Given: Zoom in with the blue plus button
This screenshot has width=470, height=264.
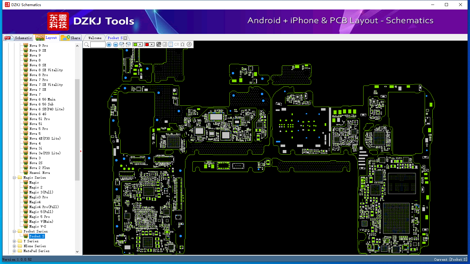Looking at the screenshot, I should [109, 45].
